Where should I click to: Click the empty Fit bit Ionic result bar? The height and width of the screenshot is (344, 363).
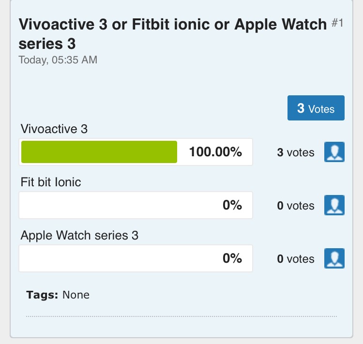(116, 205)
